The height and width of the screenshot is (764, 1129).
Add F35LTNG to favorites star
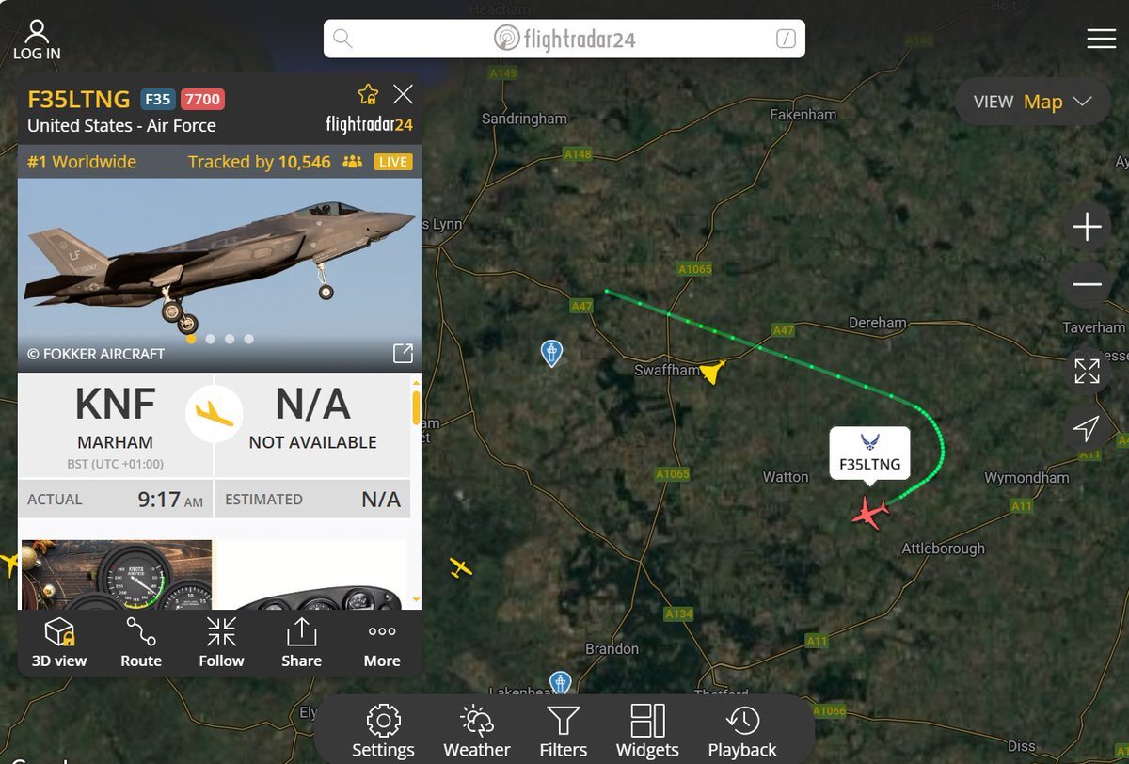click(368, 94)
